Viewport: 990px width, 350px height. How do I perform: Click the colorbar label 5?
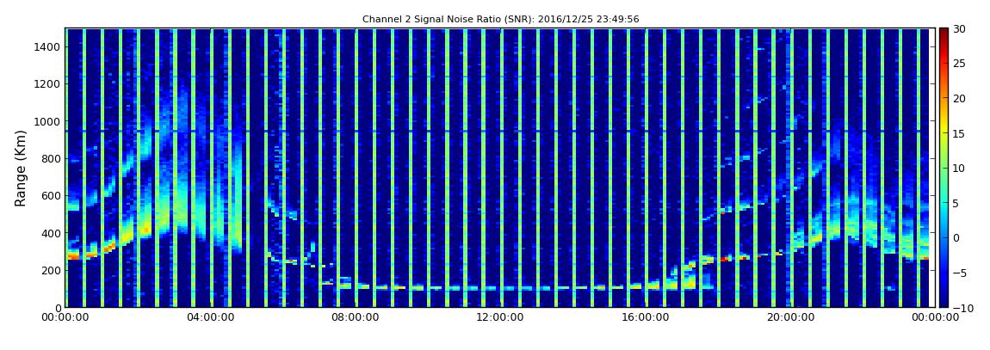(956, 203)
